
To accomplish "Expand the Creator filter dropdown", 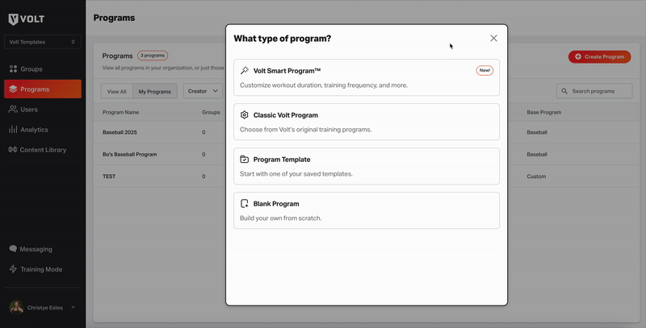I will point(203,92).
